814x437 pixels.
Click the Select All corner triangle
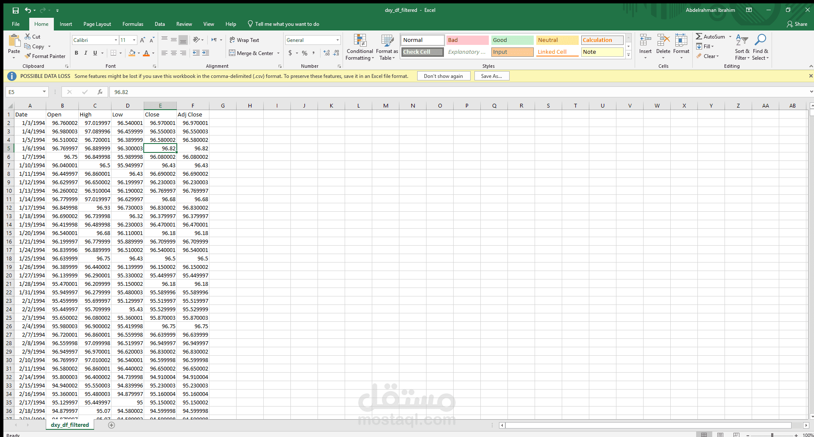(x=10, y=106)
